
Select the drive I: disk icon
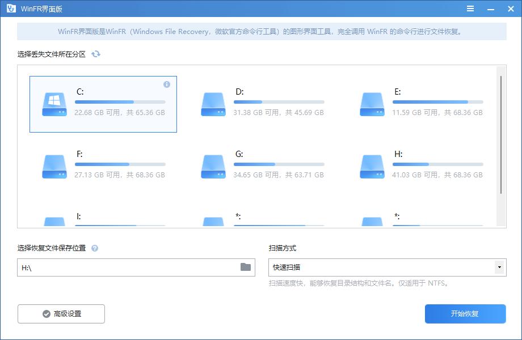click(x=53, y=222)
